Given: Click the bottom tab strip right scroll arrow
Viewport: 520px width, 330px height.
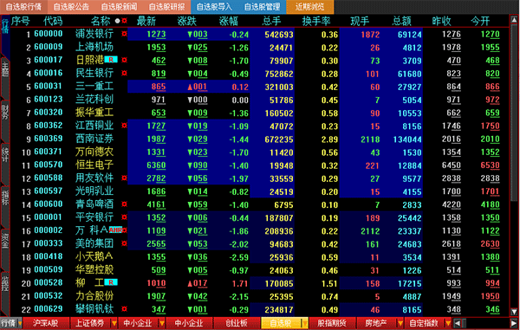Looking at the screenshot, I should [514, 323].
